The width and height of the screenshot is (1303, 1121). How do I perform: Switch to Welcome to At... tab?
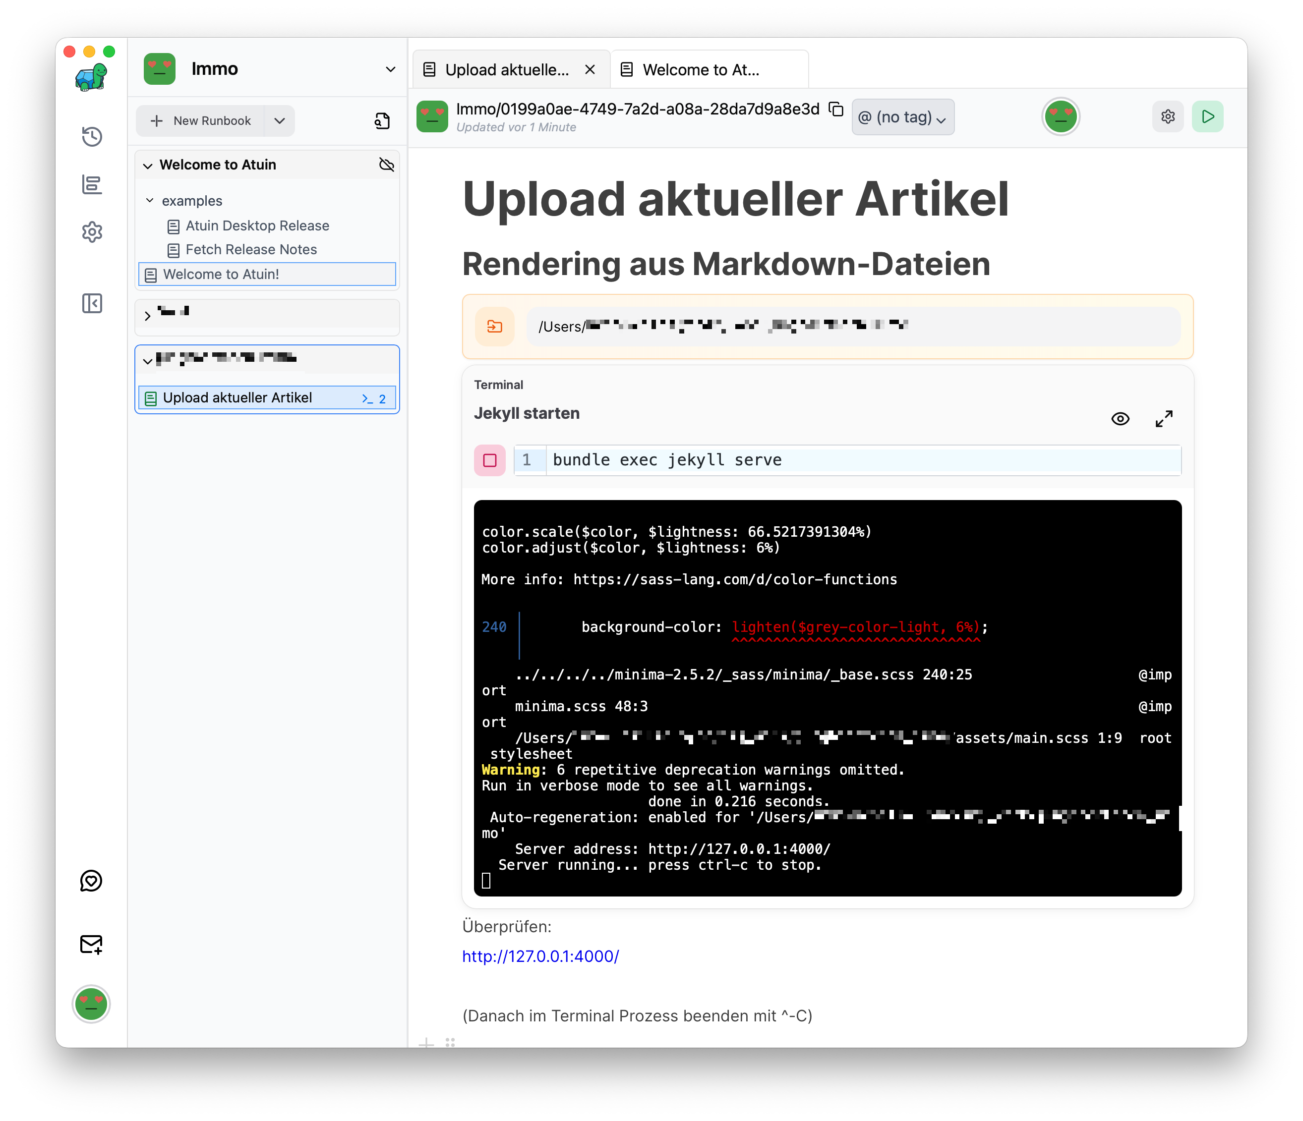pyautogui.click(x=701, y=70)
